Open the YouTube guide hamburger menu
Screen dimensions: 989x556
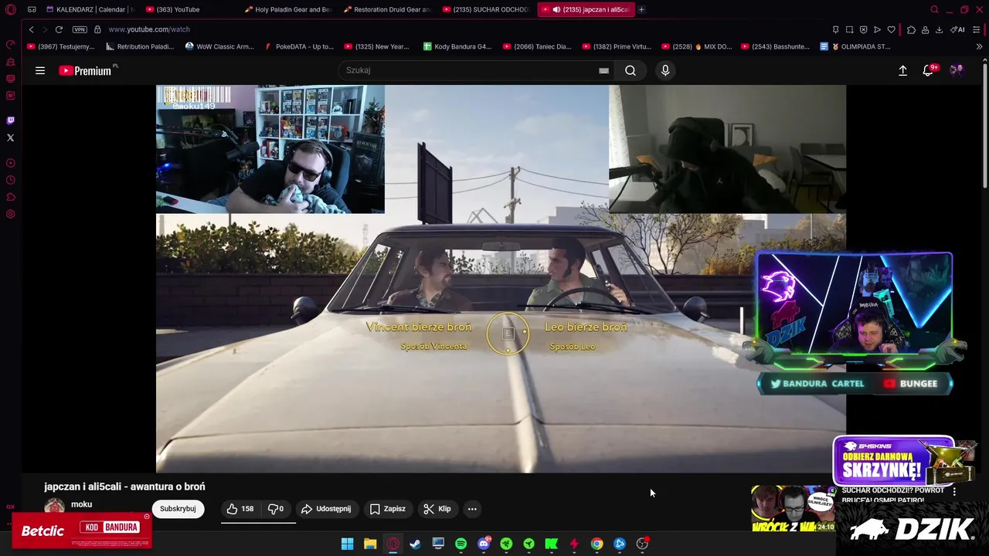[40, 70]
